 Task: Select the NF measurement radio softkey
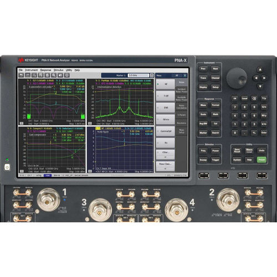[165, 84]
